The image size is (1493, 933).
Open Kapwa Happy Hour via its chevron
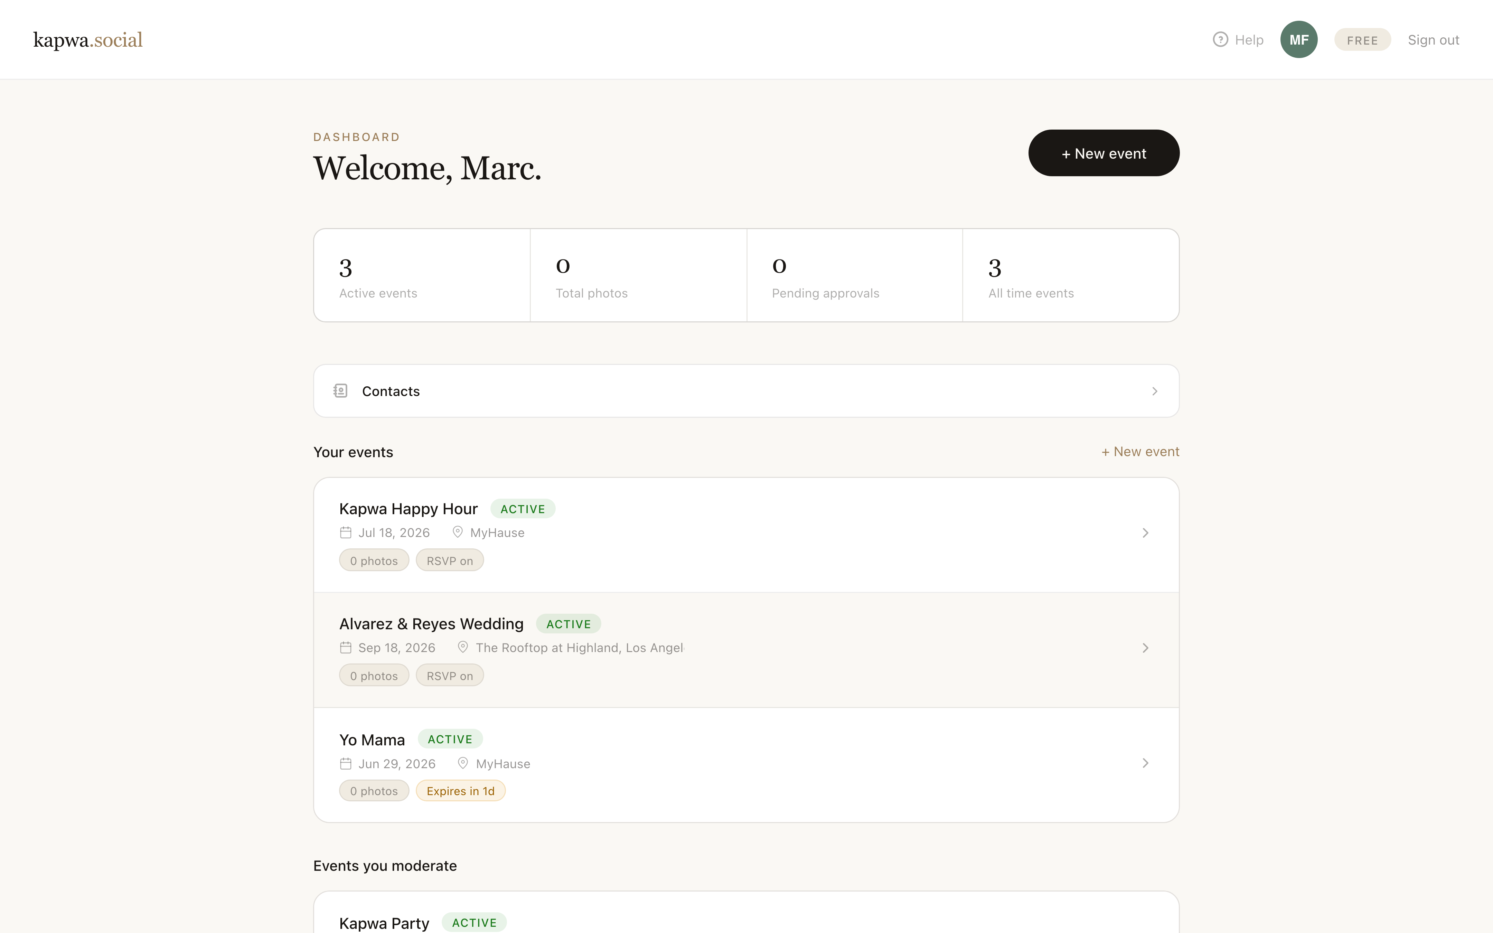pos(1145,533)
